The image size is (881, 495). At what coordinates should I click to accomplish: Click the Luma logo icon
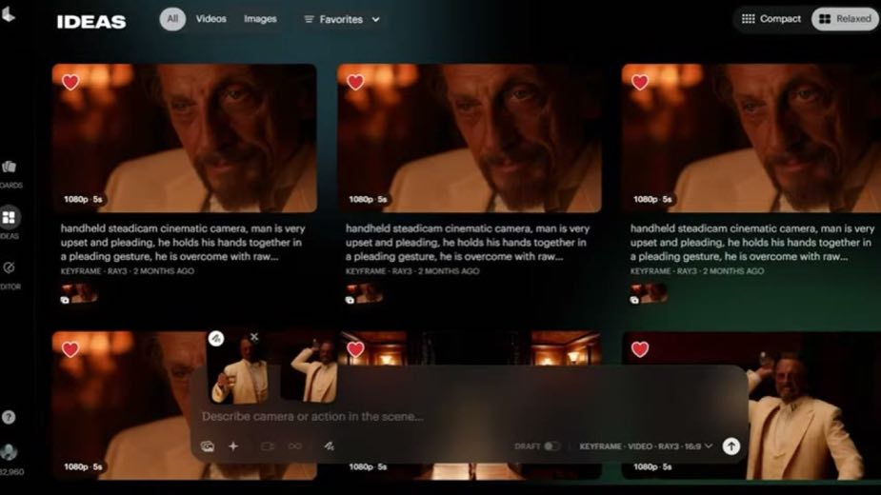tap(8, 13)
